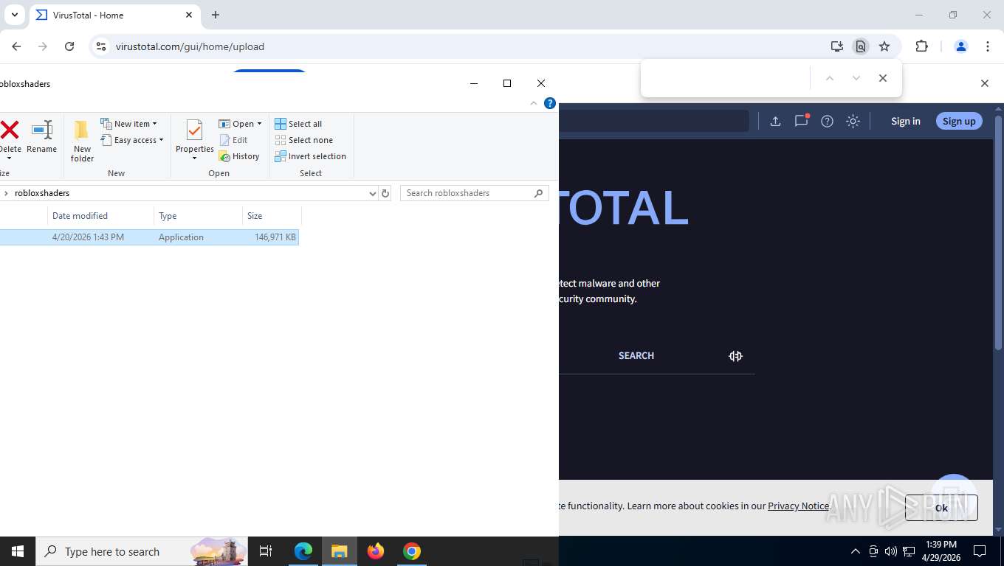This screenshot has height=566, width=1004.
Task: Launch Firefox from the taskbar
Action: [376, 551]
